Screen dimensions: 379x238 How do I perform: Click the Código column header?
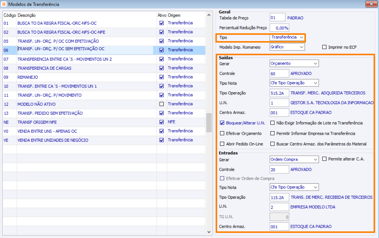point(10,15)
